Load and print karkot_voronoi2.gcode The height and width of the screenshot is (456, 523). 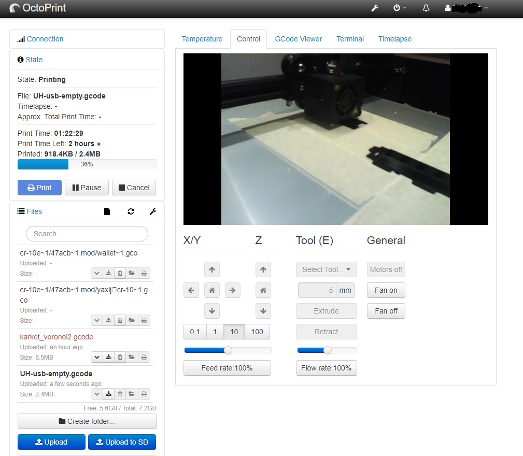144,358
